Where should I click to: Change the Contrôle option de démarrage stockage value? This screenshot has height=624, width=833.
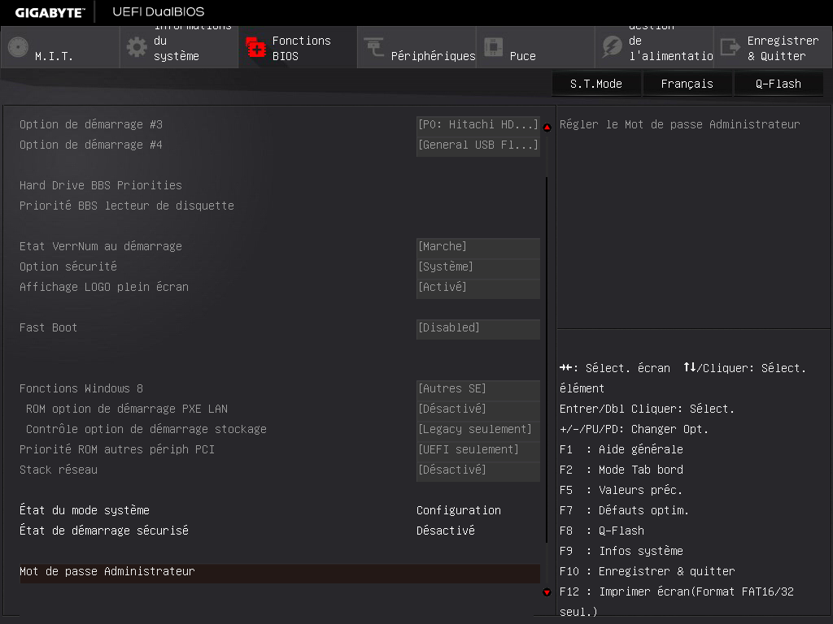point(478,429)
